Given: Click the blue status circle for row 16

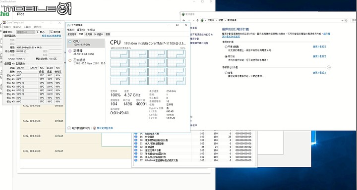Looking at the screenshot, I should [x=136, y=137].
